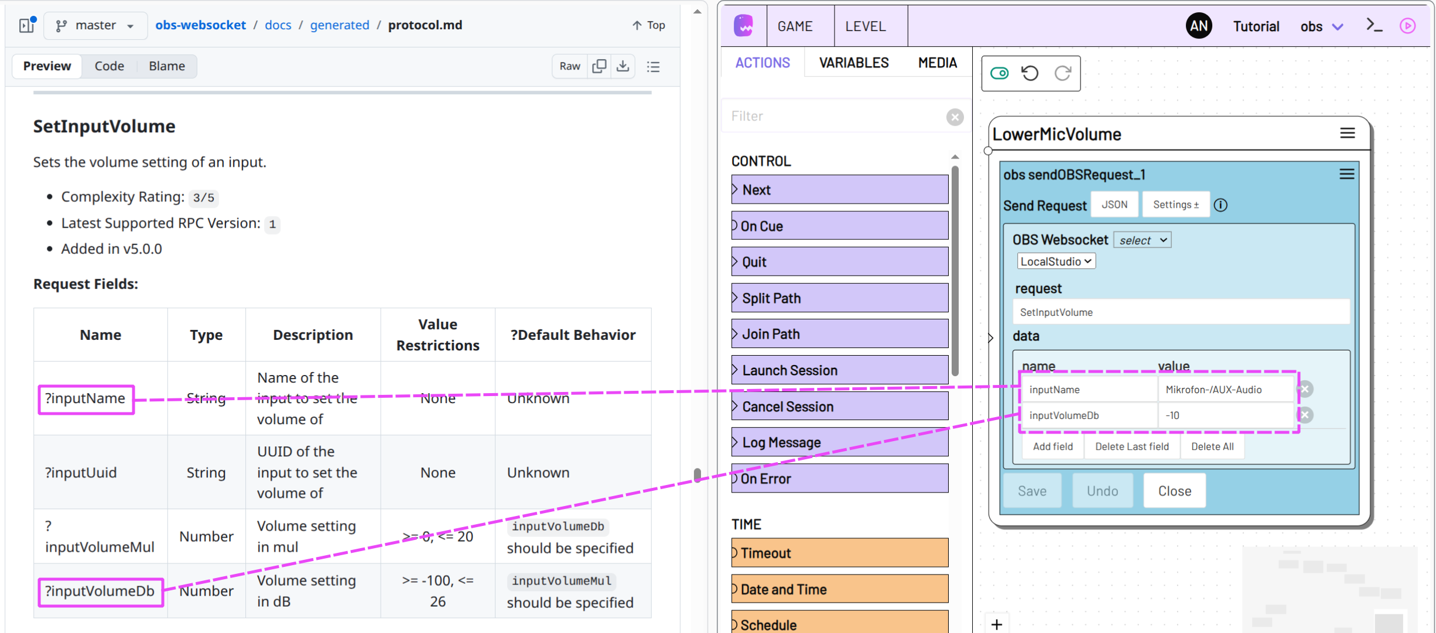
Task: Open the sendOBSRequest_1 block options menu
Action: pyautogui.click(x=1347, y=174)
